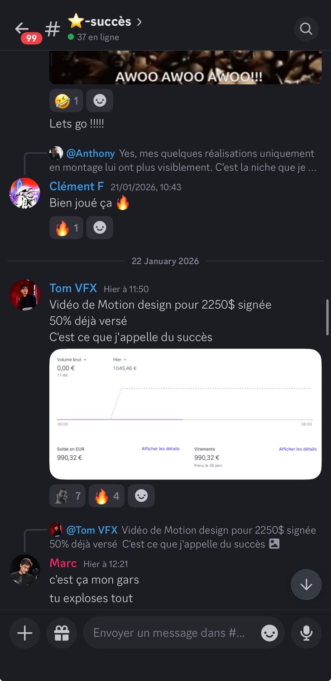
Task: Open the gift icon in message bar
Action: coord(62,633)
